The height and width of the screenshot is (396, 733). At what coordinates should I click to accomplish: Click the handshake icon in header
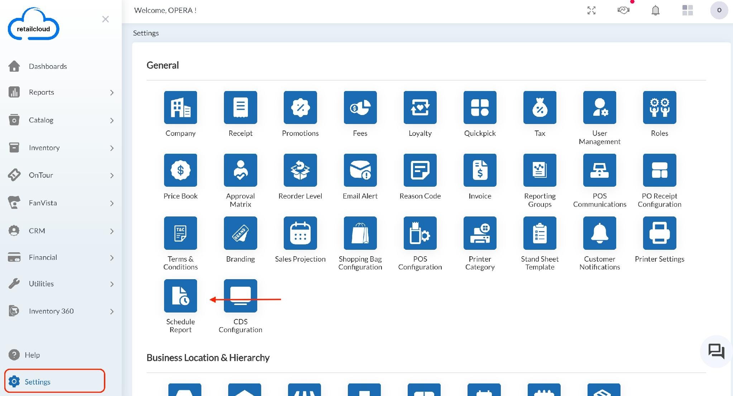[623, 10]
